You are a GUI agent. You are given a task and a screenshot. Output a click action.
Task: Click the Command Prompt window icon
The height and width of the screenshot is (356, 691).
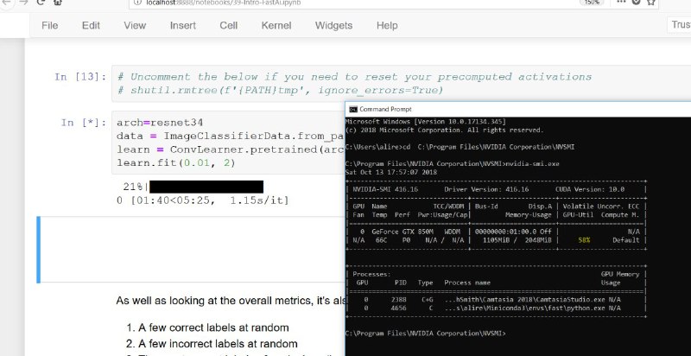tap(353, 109)
